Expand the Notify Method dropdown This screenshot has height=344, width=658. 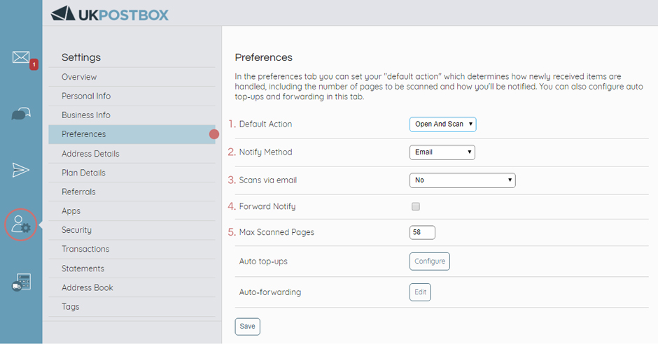coord(442,152)
